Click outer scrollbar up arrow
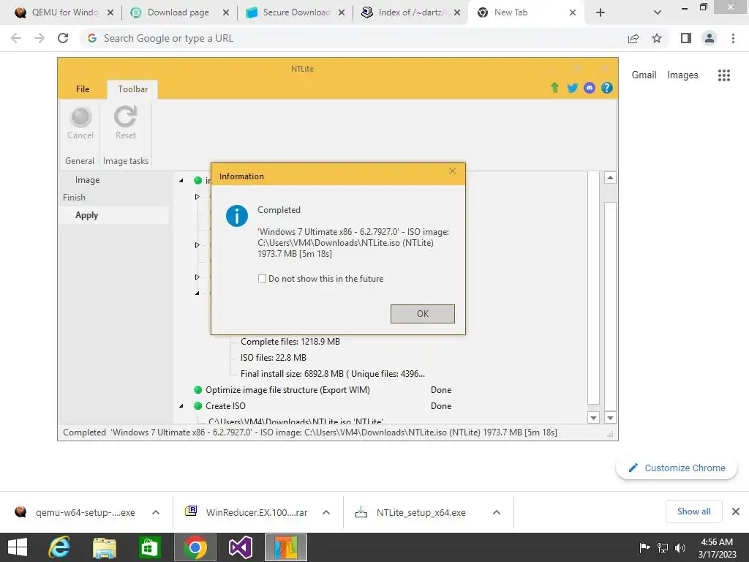Viewport: 749px width, 562px height. tap(610, 178)
